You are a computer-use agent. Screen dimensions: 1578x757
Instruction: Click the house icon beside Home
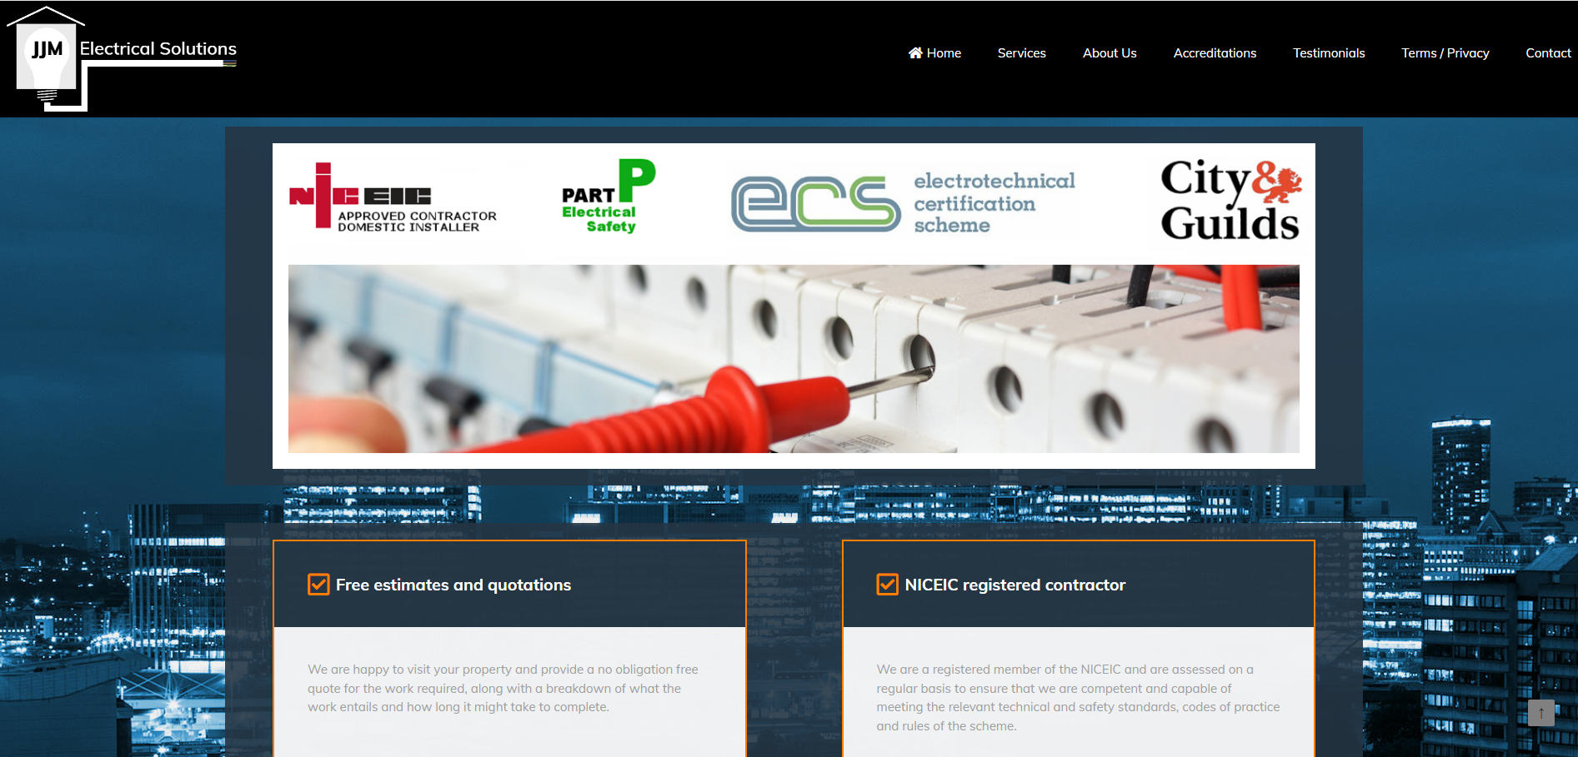[x=915, y=52]
